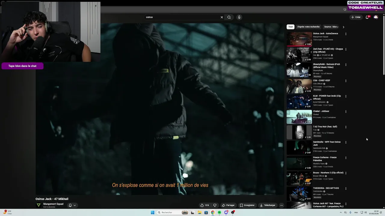The height and width of the screenshot is (216, 385).
Task: Open volume control in system tray
Action: coord(366,212)
